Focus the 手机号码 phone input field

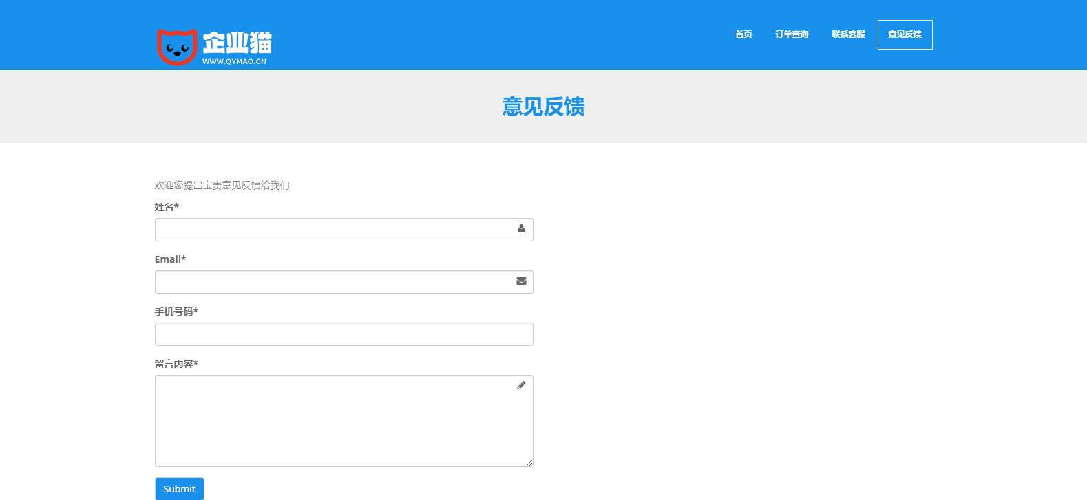(x=344, y=334)
